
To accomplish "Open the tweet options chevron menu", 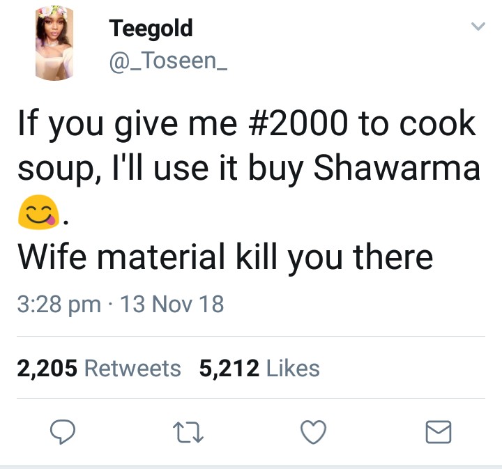I will 478,26.
